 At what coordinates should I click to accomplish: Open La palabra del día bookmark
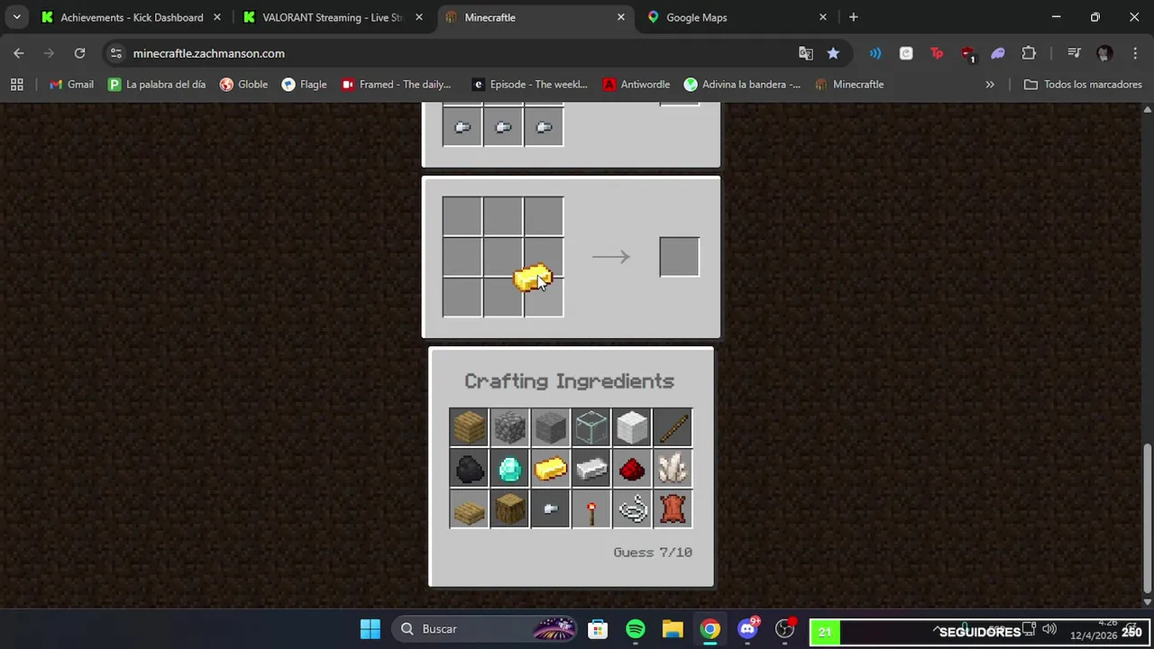point(157,84)
